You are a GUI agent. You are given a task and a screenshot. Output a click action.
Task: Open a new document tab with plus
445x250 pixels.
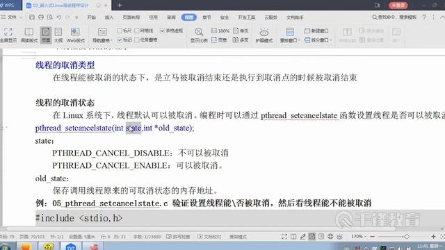tap(120, 5)
